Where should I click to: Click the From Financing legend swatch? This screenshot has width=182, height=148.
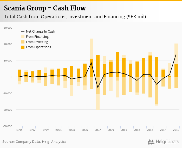[23, 37]
